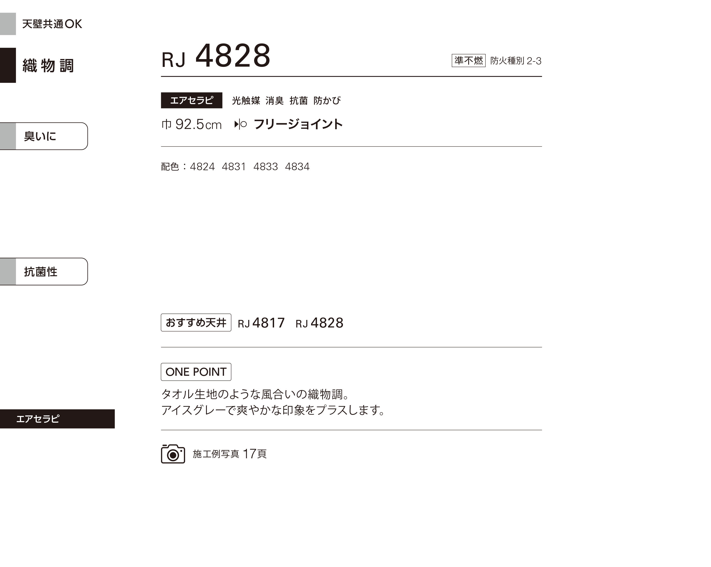The width and height of the screenshot is (711, 567).
Task: Go to recommended ceiling RJ 4828
Action: coord(319,323)
